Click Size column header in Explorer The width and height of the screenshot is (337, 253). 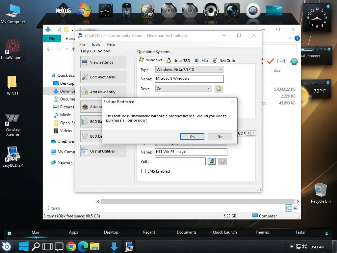(x=277, y=70)
